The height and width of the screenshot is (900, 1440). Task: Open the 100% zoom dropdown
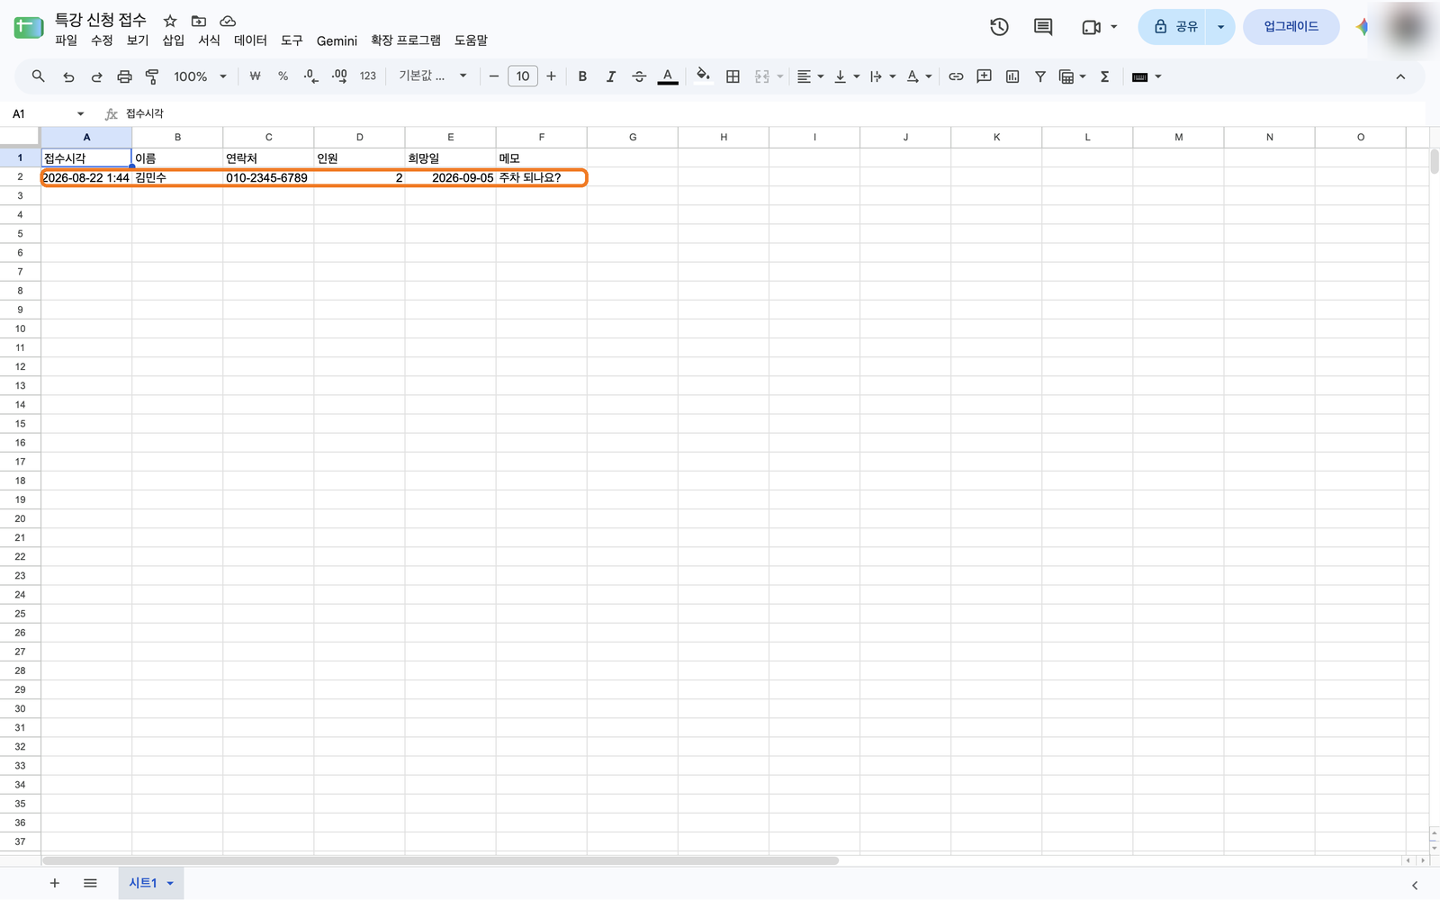(200, 76)
